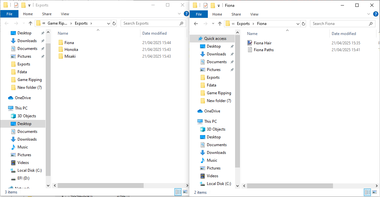The height and width of the screenshot is (197, 380).
Task: Refresh the Fiona window address bar
Action: point(303,24)
